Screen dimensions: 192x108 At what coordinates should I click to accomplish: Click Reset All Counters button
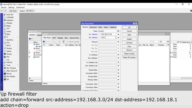129,57
